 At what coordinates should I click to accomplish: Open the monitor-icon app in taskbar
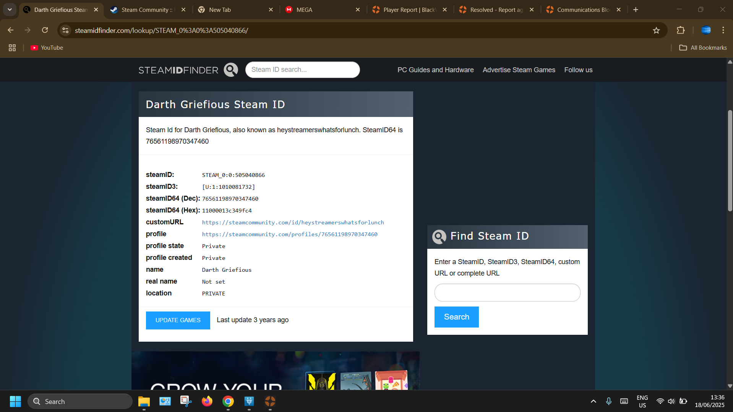click(165, 401)
